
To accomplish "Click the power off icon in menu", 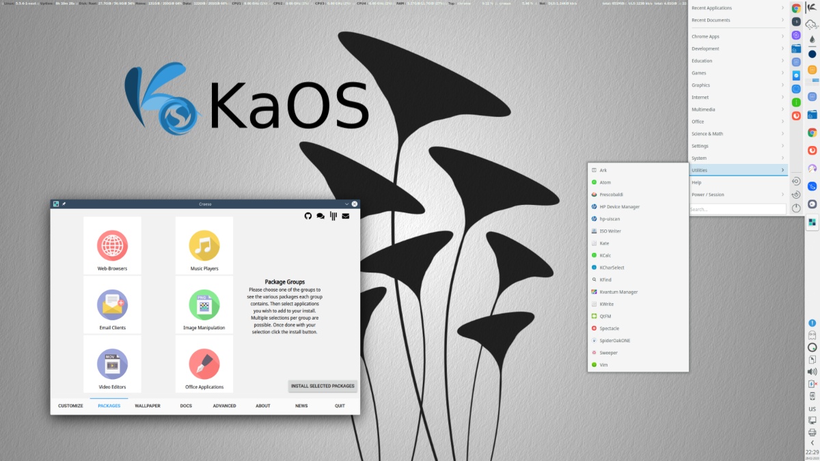I will tap(797, 208).
